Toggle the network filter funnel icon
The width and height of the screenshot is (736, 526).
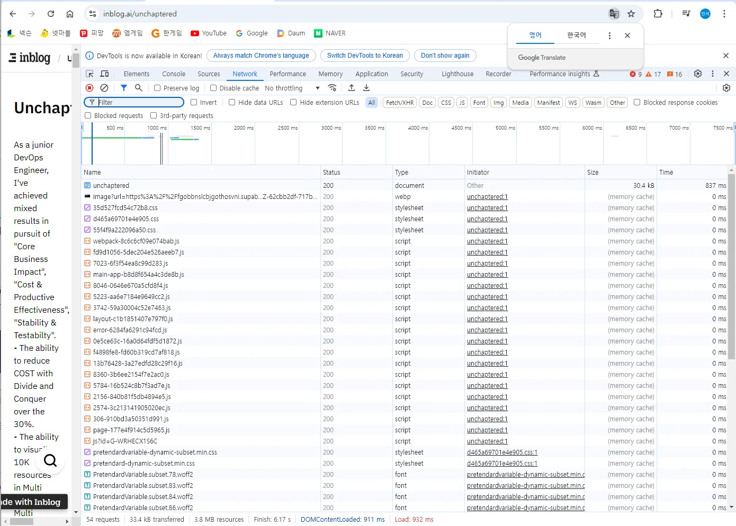pyautogui.click(x=123, y=88)
